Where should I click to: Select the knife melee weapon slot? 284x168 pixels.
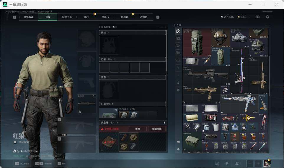tap(87, 104)
